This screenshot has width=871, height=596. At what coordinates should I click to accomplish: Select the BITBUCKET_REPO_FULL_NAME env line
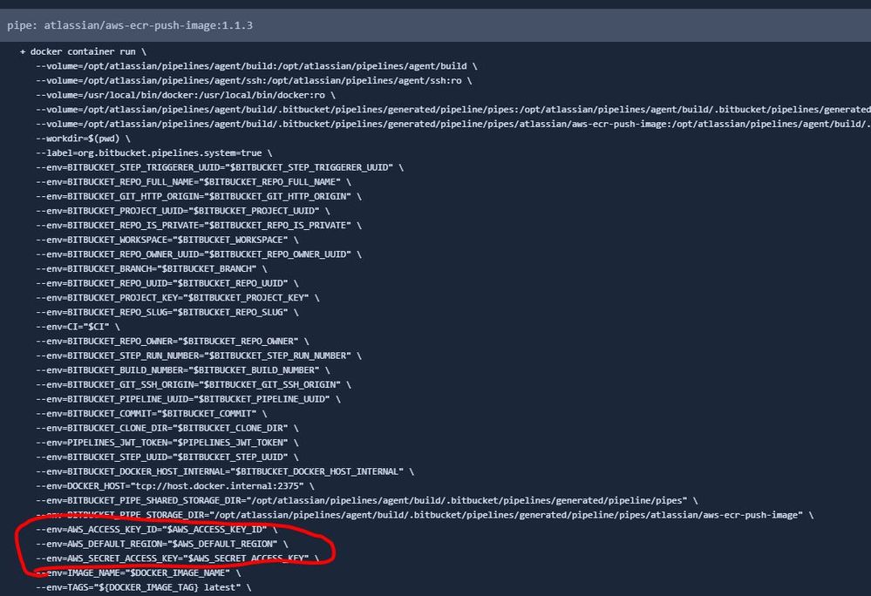tap(194, 182)
